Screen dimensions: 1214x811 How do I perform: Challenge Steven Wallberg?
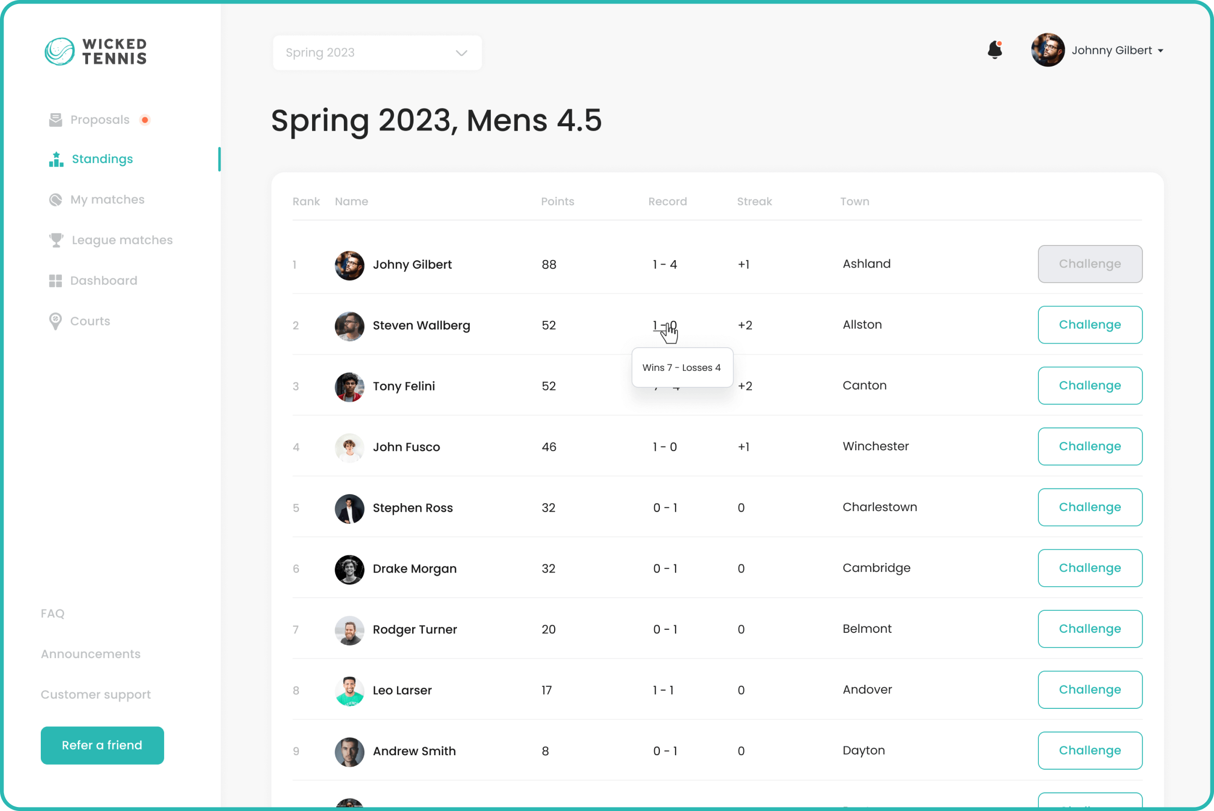coord(1089,325)
